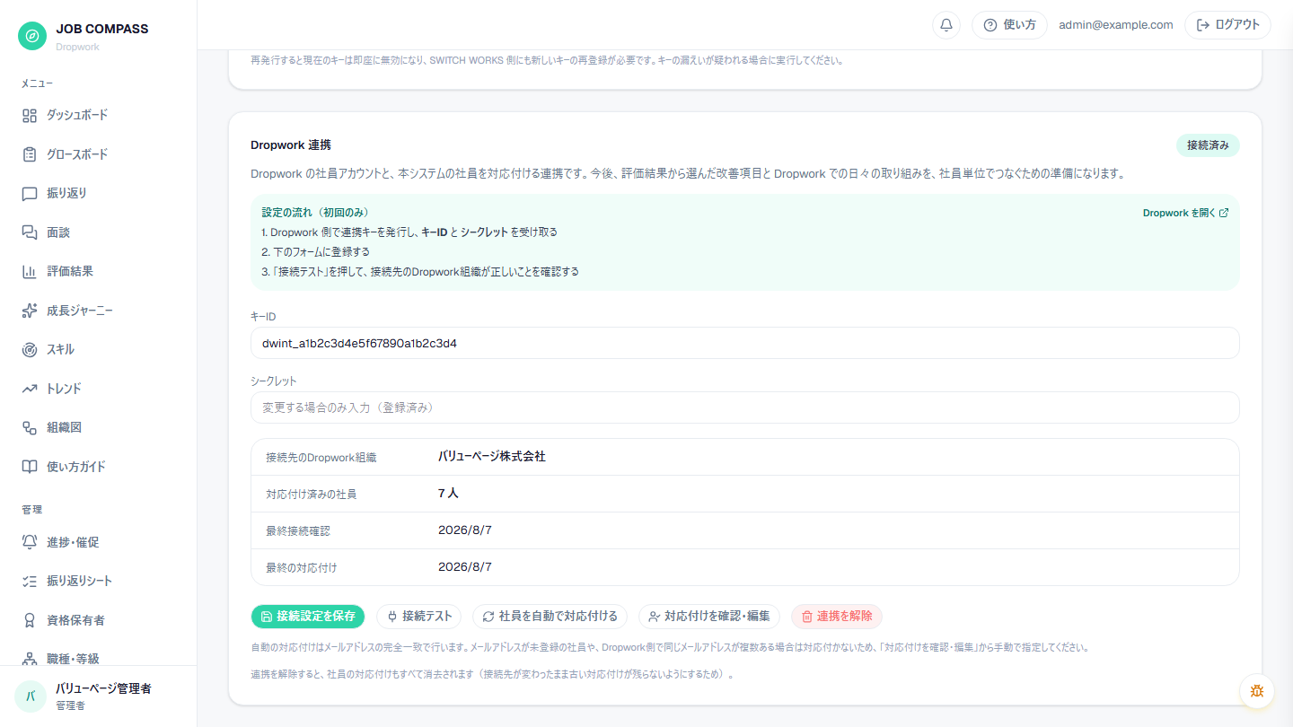The width and height of the screenshot is (1293, 727).
Task: Go to グロースボード page
Action: [98, 154]
